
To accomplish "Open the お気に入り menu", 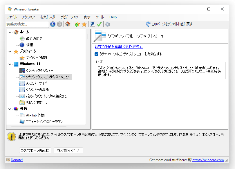I will (48, 17).
